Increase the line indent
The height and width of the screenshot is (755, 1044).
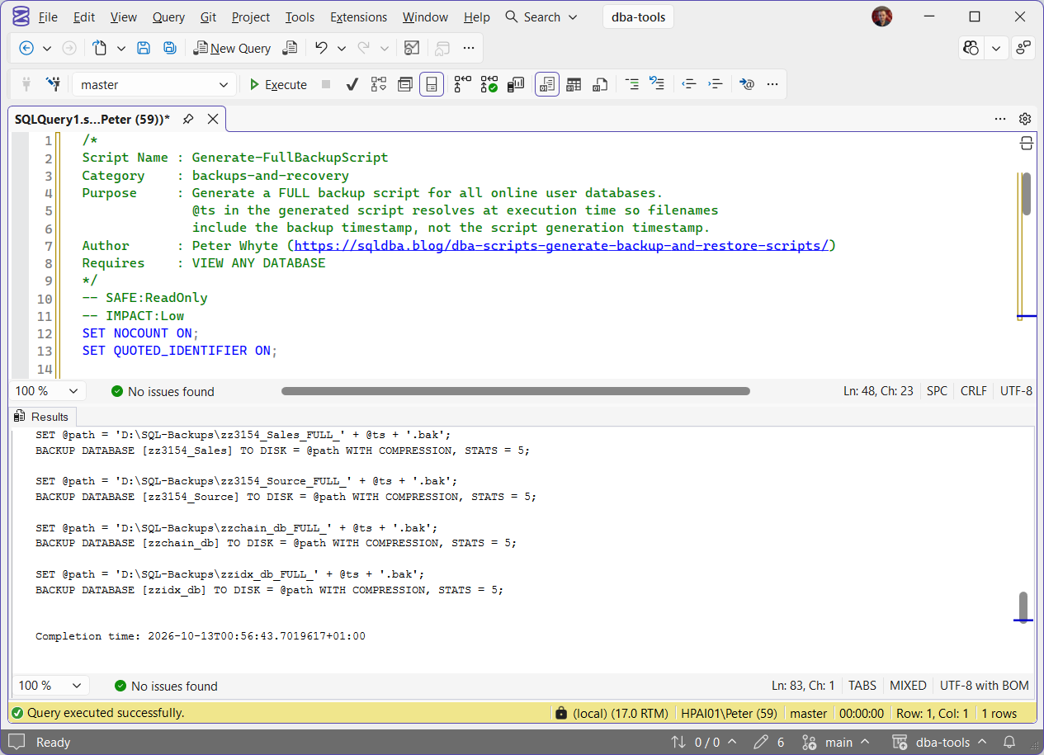(x=716, y=84)
